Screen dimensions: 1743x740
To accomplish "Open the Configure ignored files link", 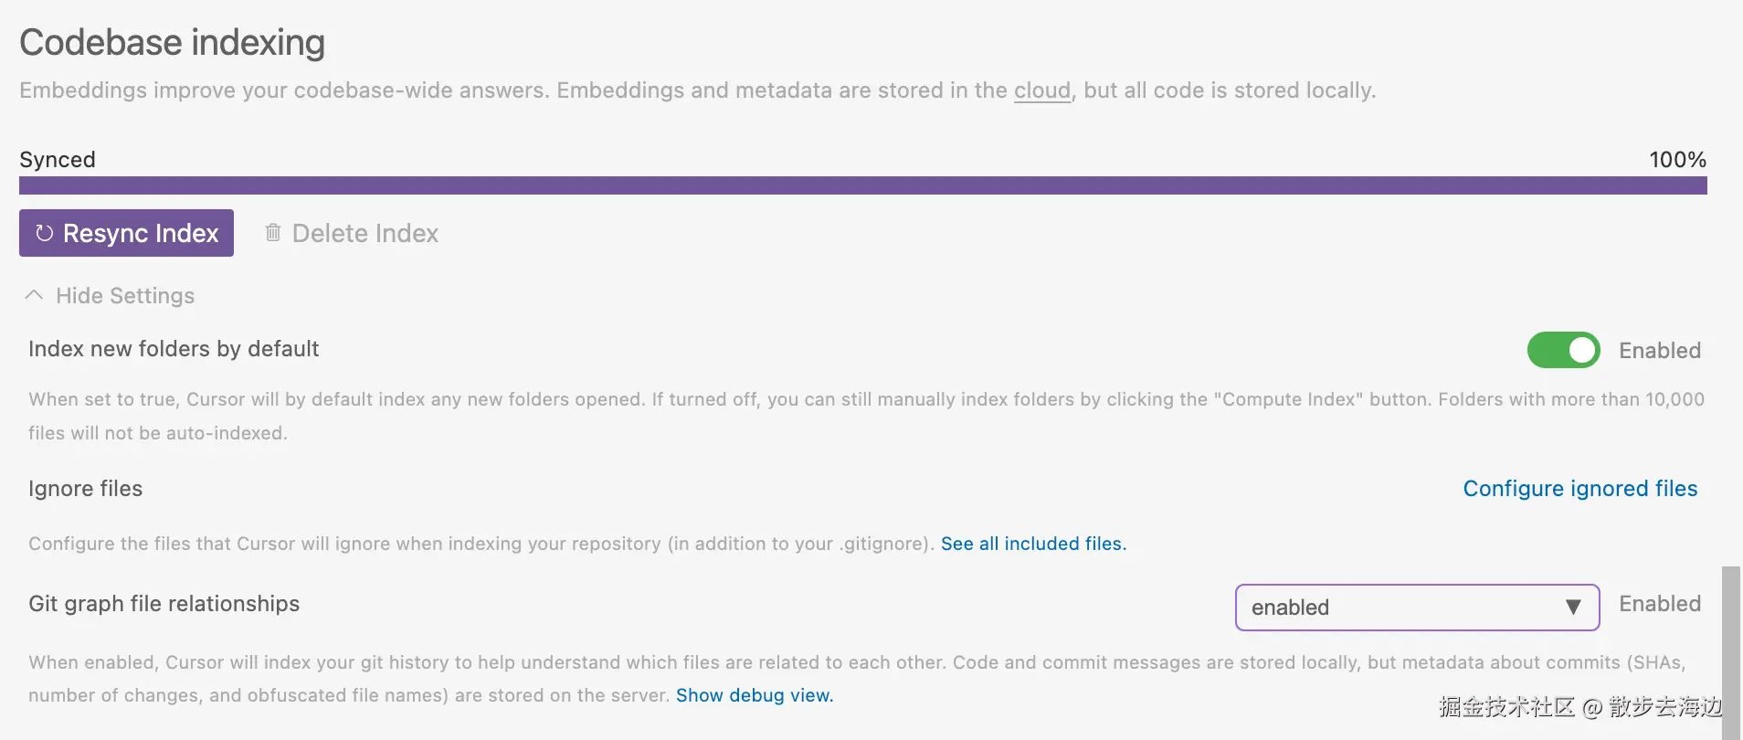I will (1579, 489).
